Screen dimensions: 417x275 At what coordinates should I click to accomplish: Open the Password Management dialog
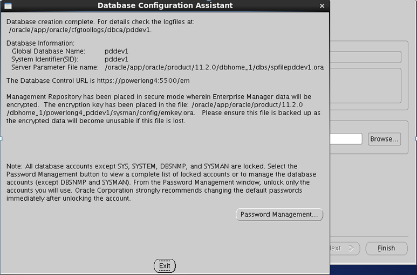(279, 215)
